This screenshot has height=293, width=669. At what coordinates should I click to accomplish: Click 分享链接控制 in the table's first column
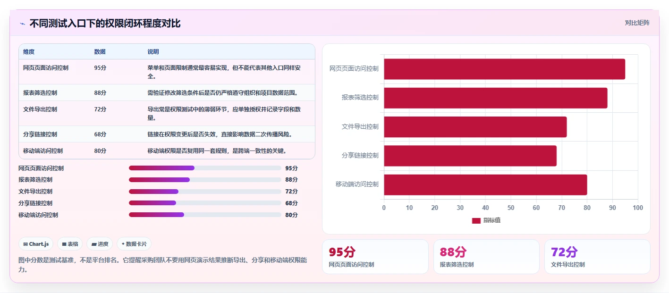(x=40, y=134)
